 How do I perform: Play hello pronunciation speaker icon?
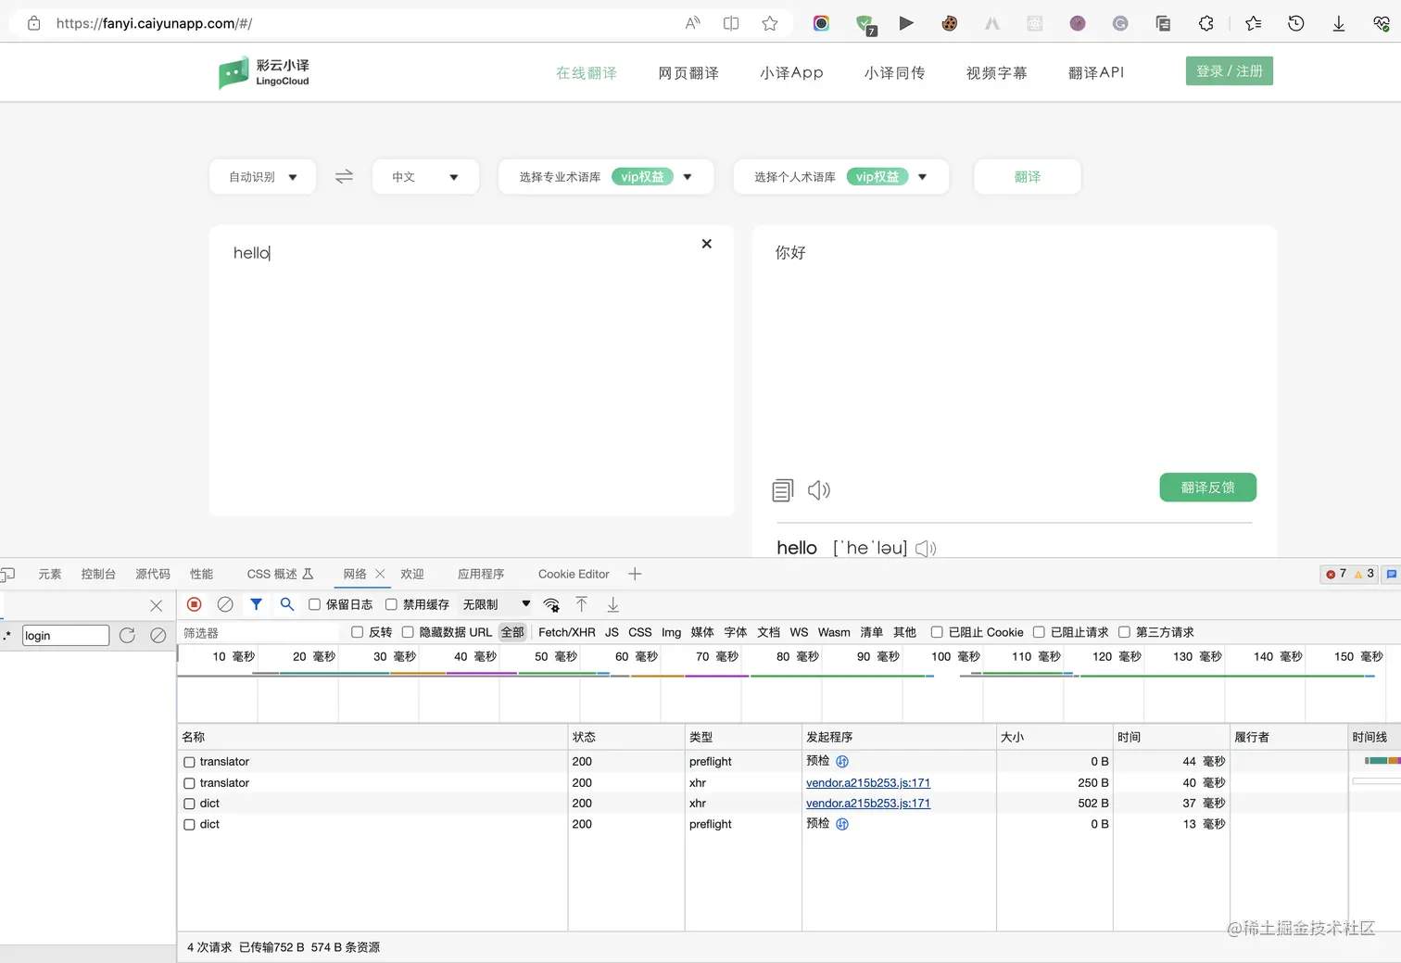(926, 549)
